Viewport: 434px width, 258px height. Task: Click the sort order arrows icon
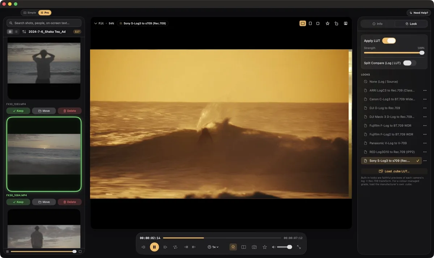point(24,32)
